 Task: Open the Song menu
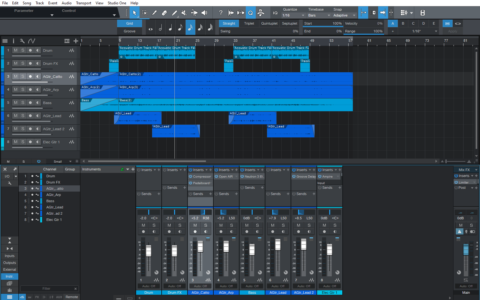[27, 3]
